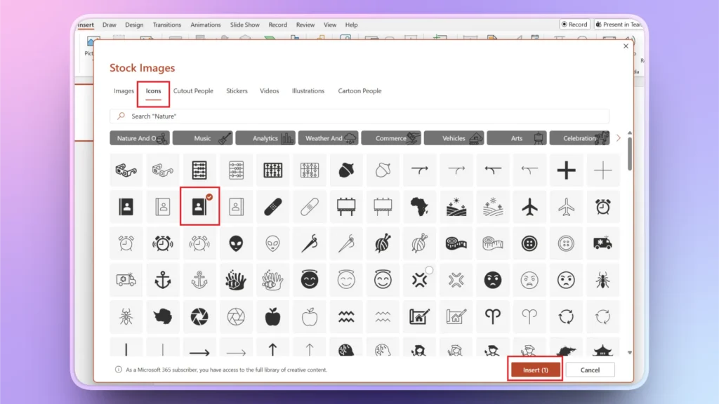719x404 pixels.
Task: Select the abacus icon
Action: 199,169
